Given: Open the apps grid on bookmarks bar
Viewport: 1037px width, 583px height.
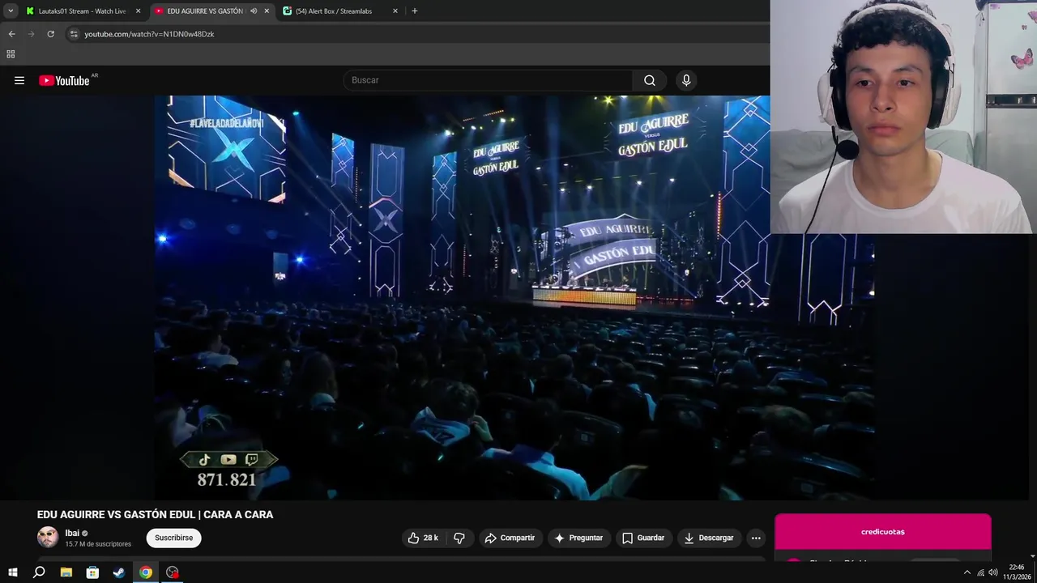Looking at the screenshot, I should 11,54.
